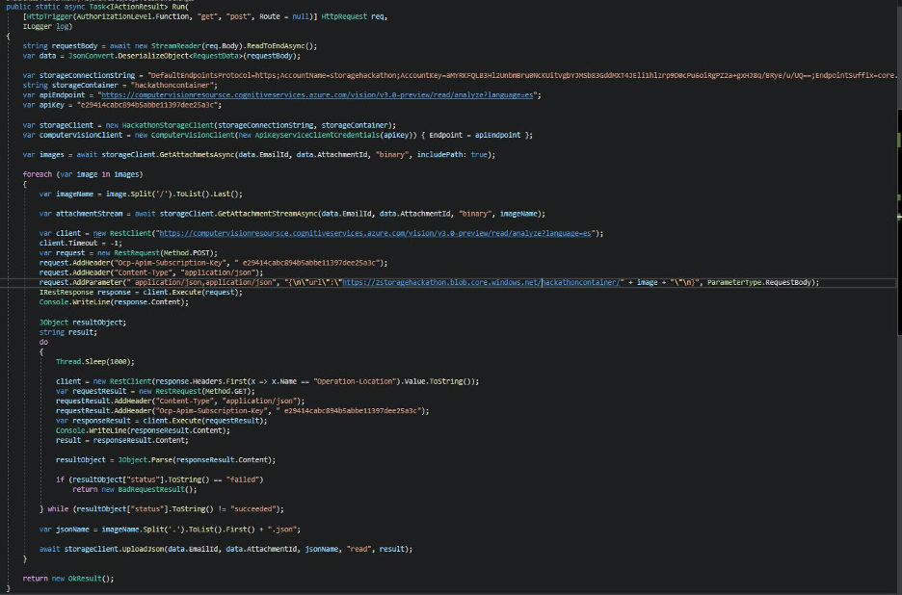Screen dimensions: 902x595
Task: Click the 'var attachmentStream' declaration
Action: click(x=292, y=214)
